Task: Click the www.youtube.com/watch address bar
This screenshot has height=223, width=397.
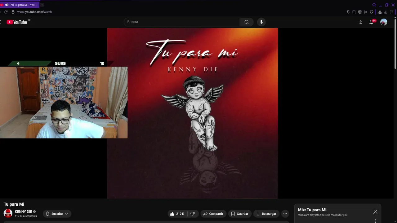Action: (34, 12)
